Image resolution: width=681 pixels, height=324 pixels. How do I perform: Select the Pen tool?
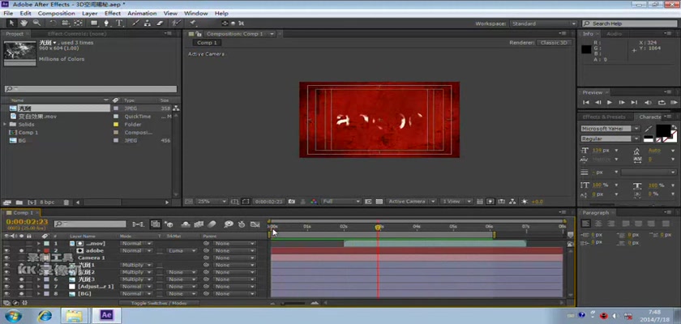pos(108,23)
